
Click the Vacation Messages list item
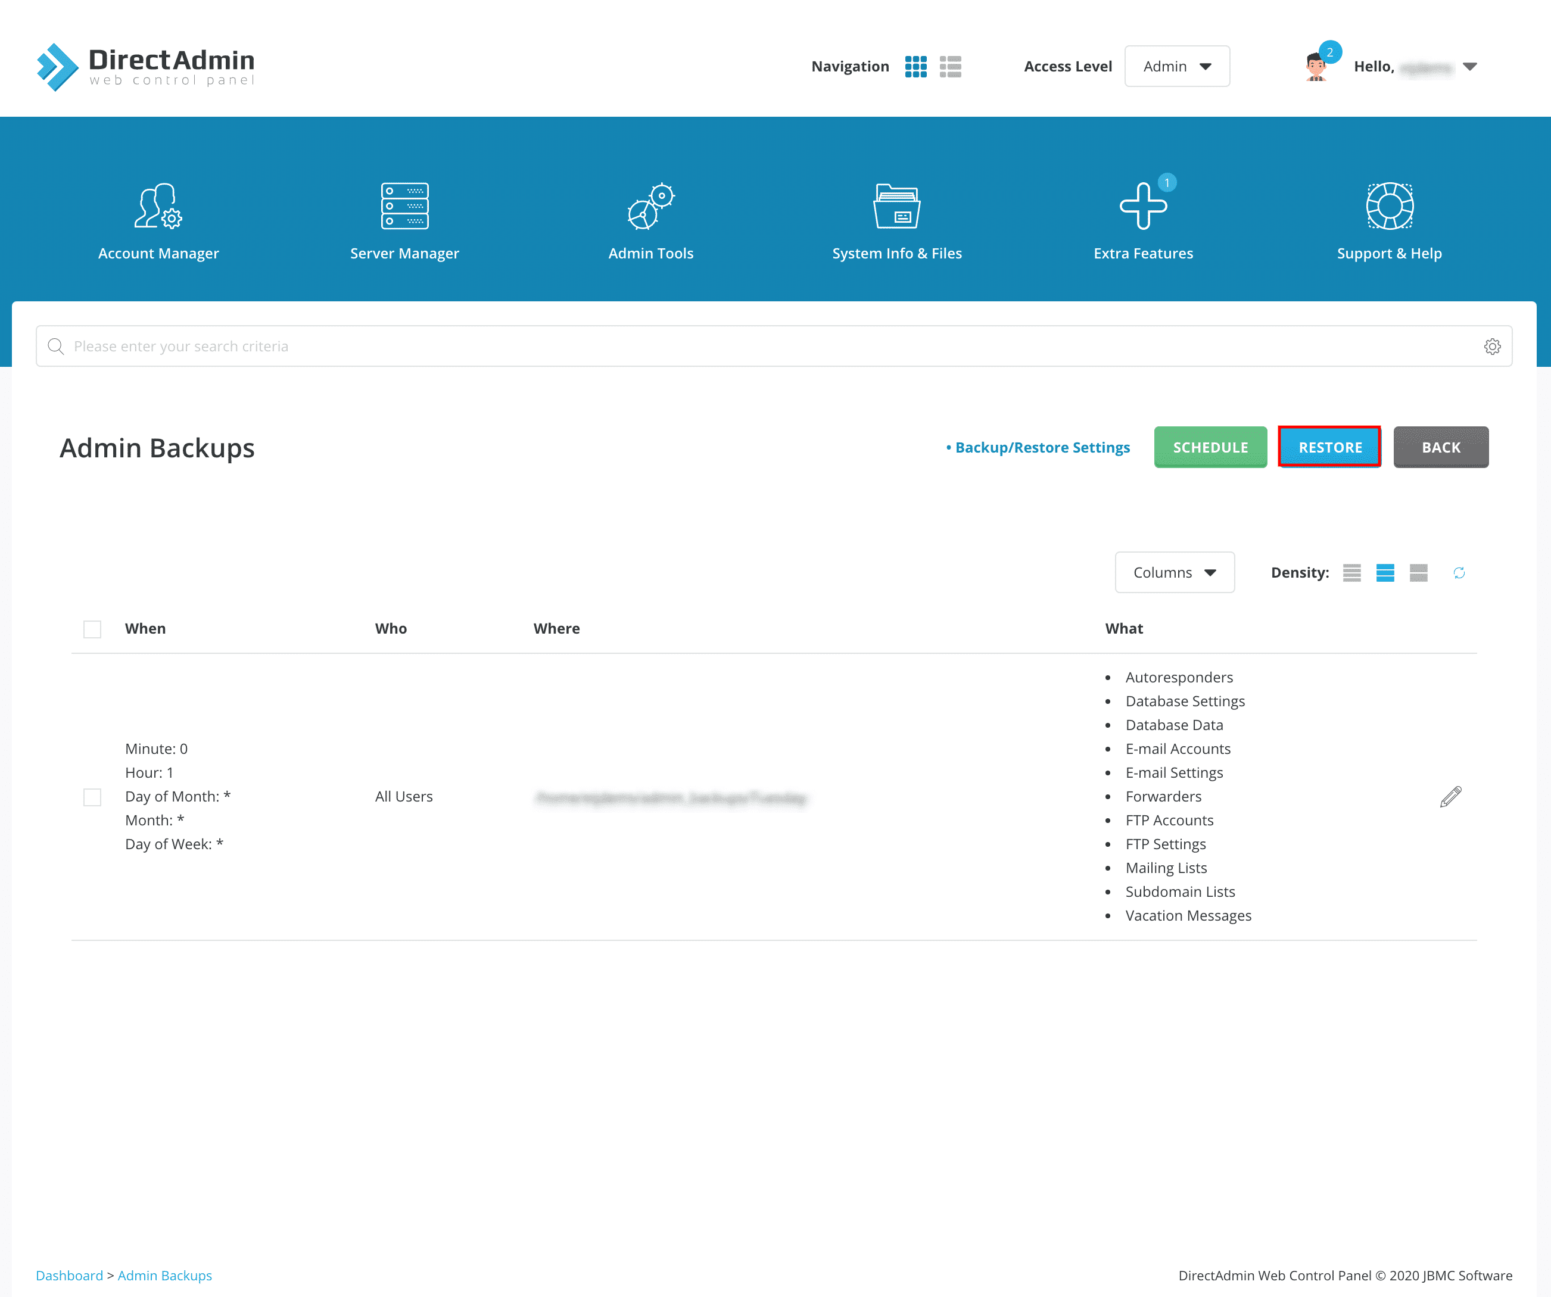click(1188, 916)
